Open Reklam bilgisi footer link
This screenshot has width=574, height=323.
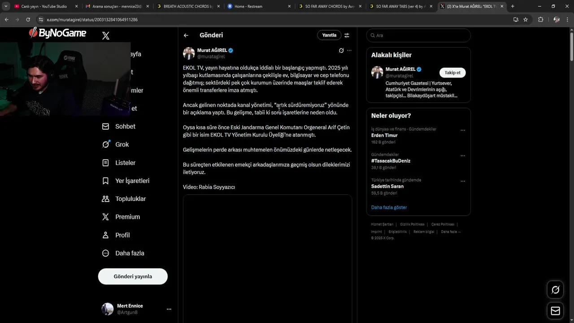click(424, 232)
